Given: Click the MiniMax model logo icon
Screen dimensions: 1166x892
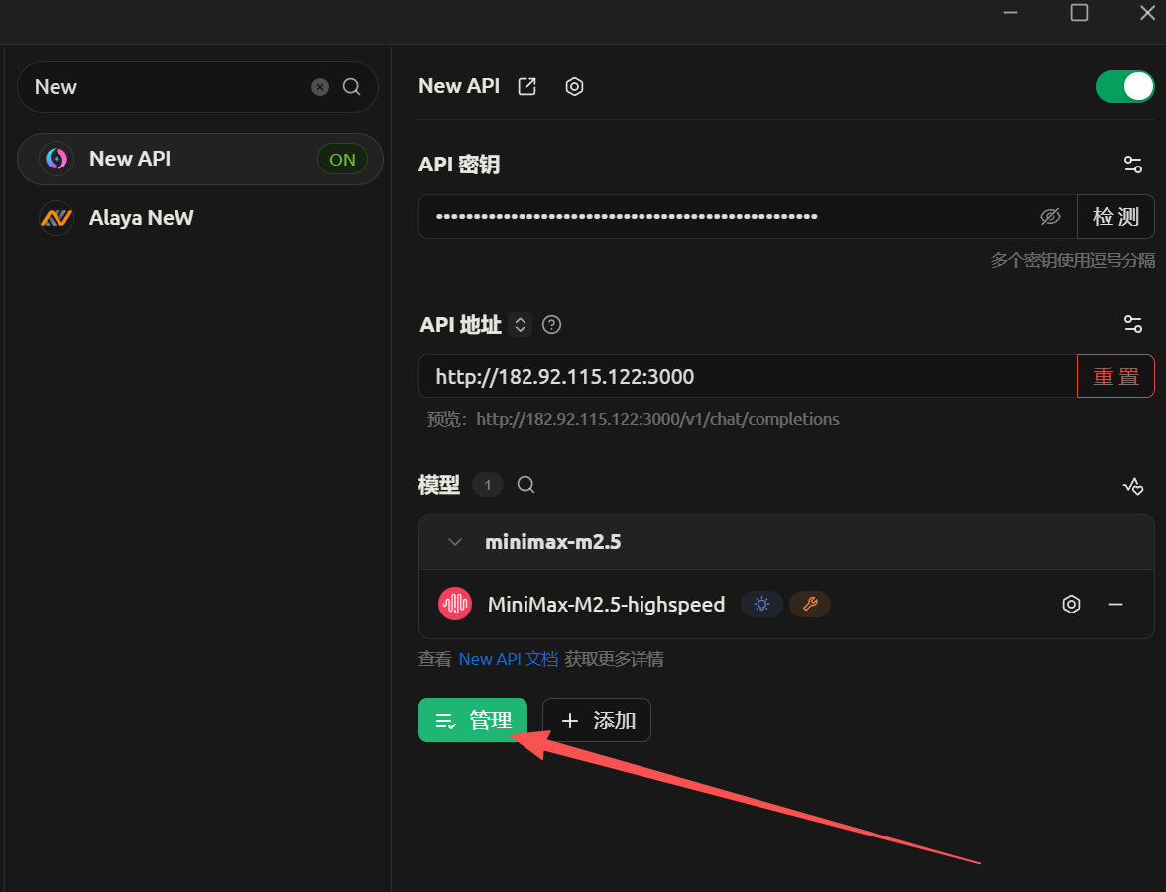Looking at the screenshot, I should click(455, 604).
